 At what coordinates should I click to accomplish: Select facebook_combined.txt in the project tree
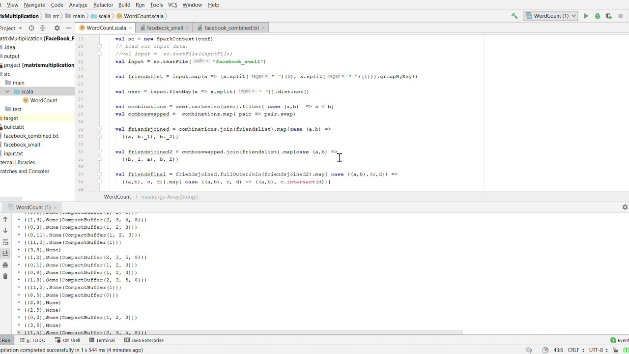(x=31, y=136)
